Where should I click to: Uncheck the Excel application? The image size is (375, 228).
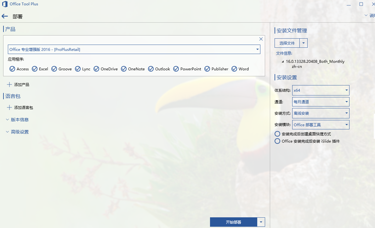[x=35, y=69]
